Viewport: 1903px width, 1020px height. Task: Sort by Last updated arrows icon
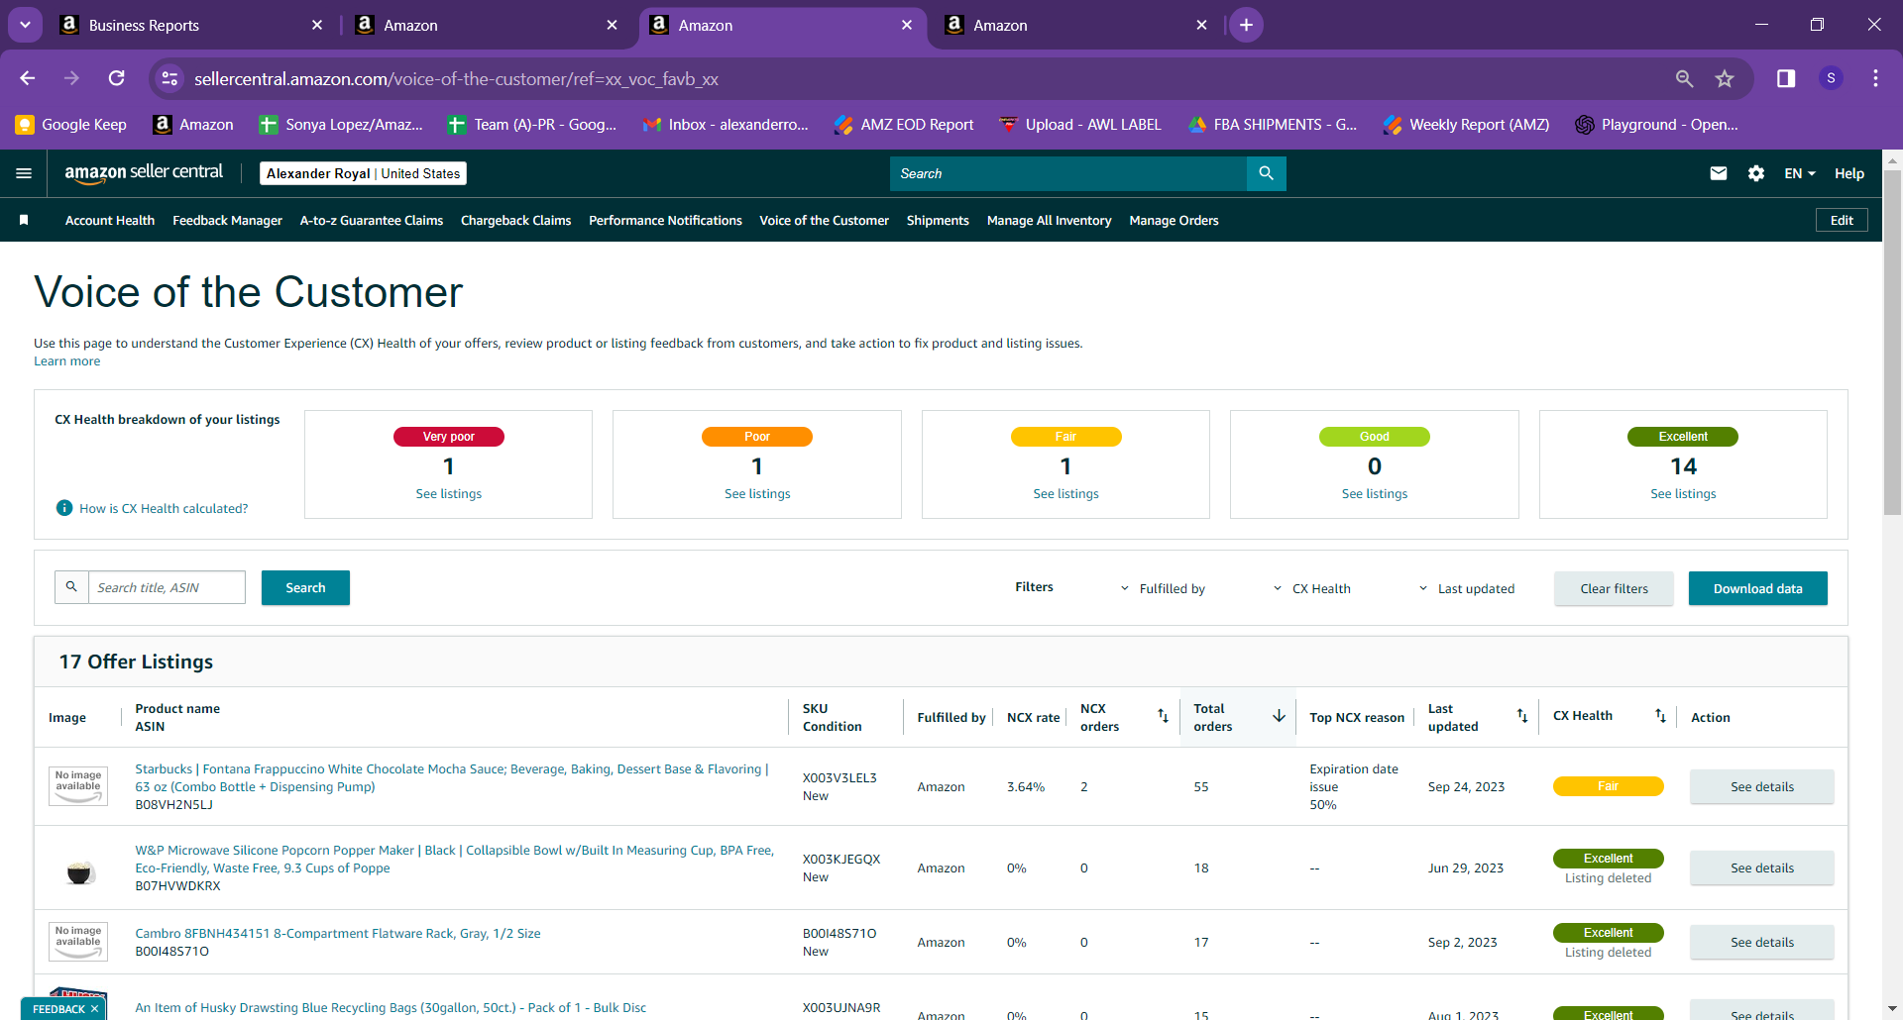[1522, 716]
